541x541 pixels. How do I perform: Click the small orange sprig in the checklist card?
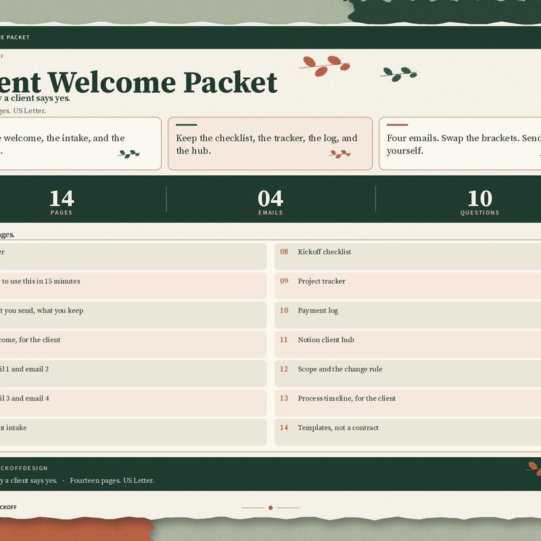tap(340, 154)
